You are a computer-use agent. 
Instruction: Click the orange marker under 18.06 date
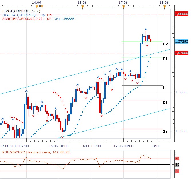[164, 7]
